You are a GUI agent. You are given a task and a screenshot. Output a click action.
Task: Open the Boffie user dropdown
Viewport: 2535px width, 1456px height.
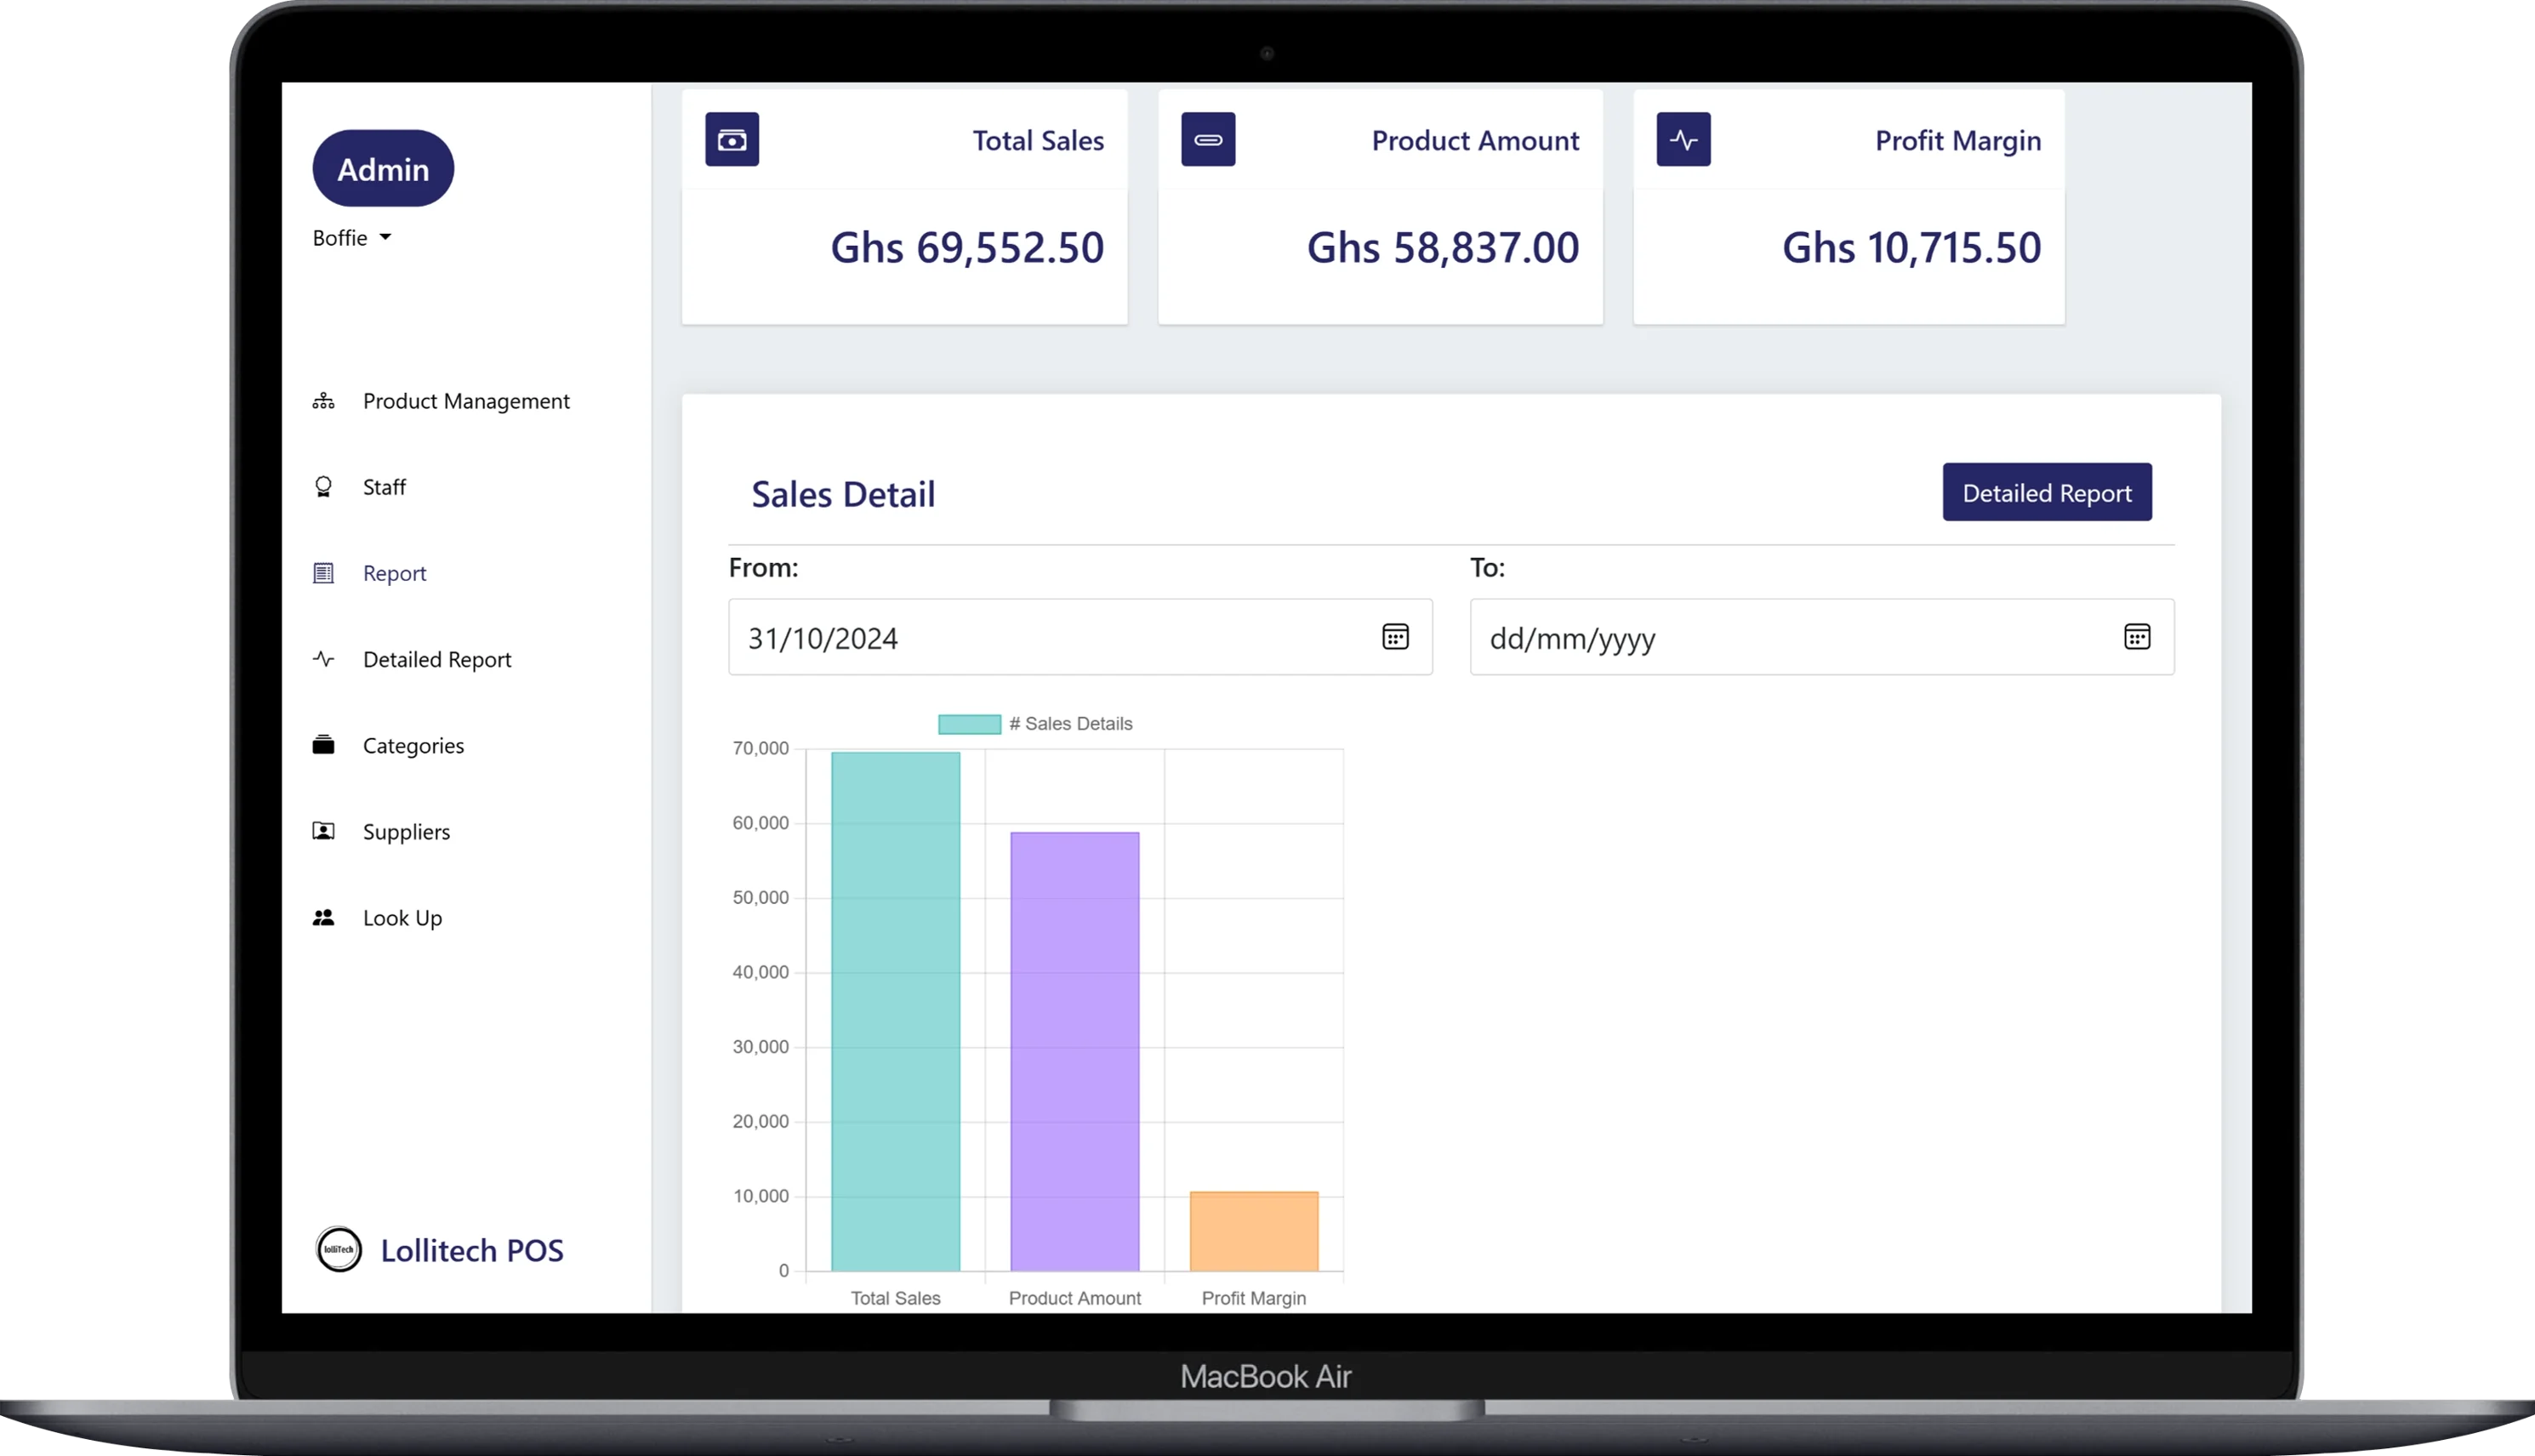(x=352, y=238)
